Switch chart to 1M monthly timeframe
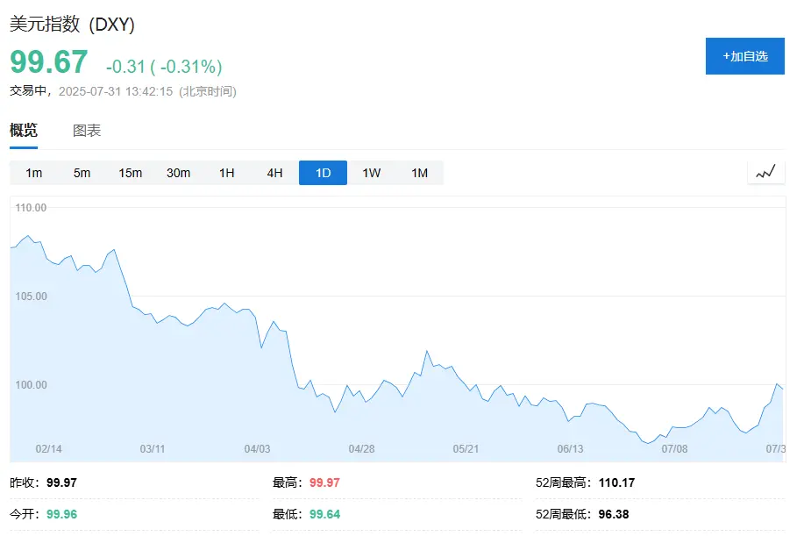The height and width of the screenshot is (536, 804). (x=420, y=173)
